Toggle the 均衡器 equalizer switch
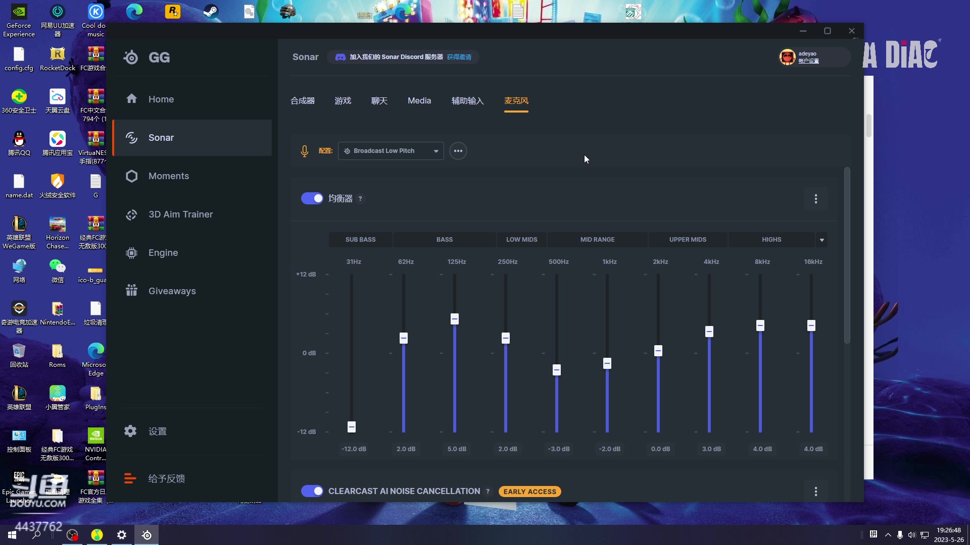 coord(312,198)
